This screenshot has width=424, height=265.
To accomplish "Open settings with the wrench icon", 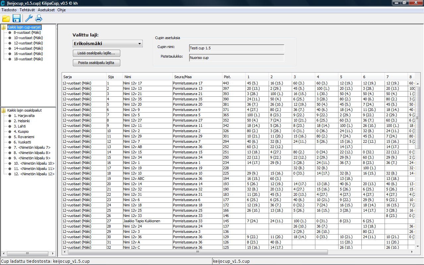I will click(x=28, y=19).
